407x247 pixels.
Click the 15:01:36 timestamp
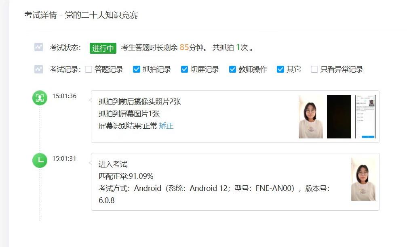[x=64, y=96]
